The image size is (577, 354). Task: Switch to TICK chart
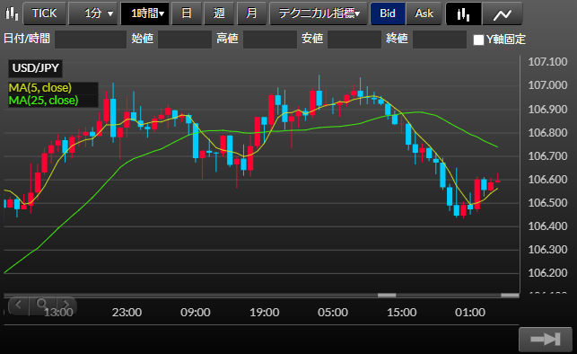click(x=45, y=13)
